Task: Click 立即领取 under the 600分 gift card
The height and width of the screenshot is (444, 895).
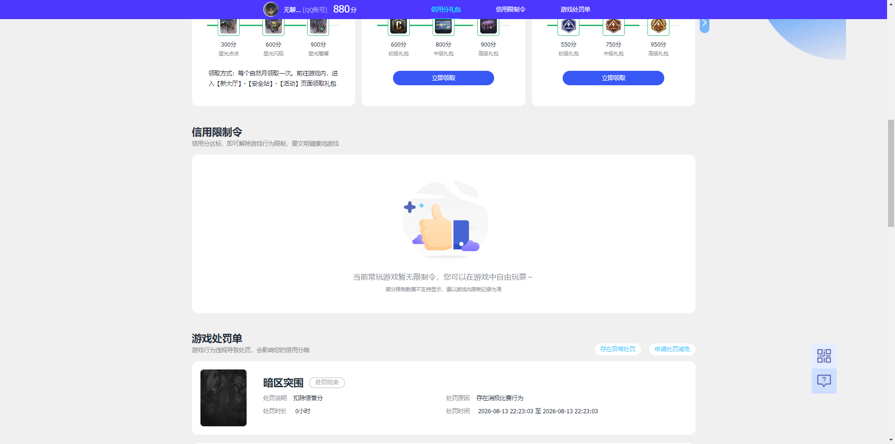Action: click(x=443, y=78)
